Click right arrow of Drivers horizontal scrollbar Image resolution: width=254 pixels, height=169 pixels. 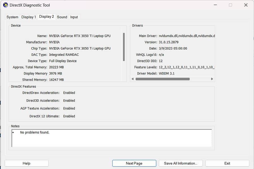coord(212,79)
